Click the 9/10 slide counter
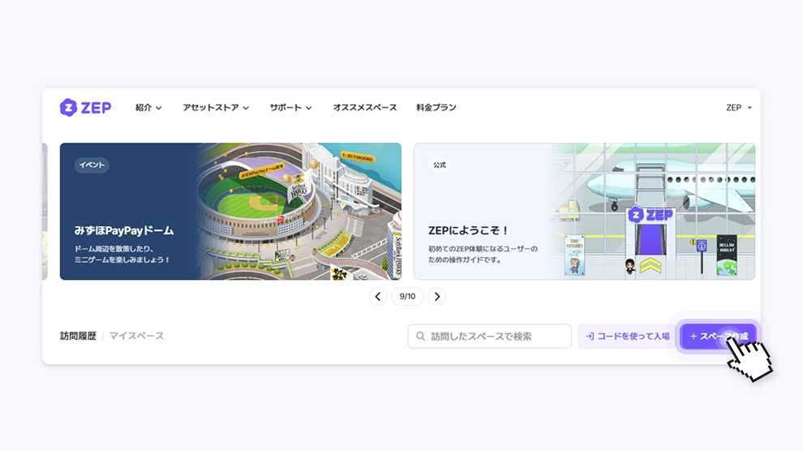This screenshot has width=803, height=451. tap(407, 296)
